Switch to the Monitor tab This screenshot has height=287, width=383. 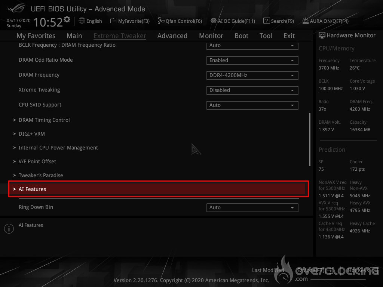(211, 36)
